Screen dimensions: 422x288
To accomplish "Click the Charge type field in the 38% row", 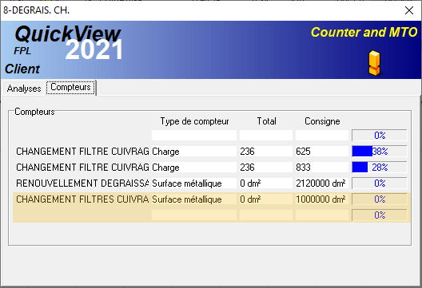I will pyautogui.click(x=194, y=152).
